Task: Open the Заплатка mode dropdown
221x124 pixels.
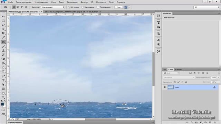Action: click(53, 7)
